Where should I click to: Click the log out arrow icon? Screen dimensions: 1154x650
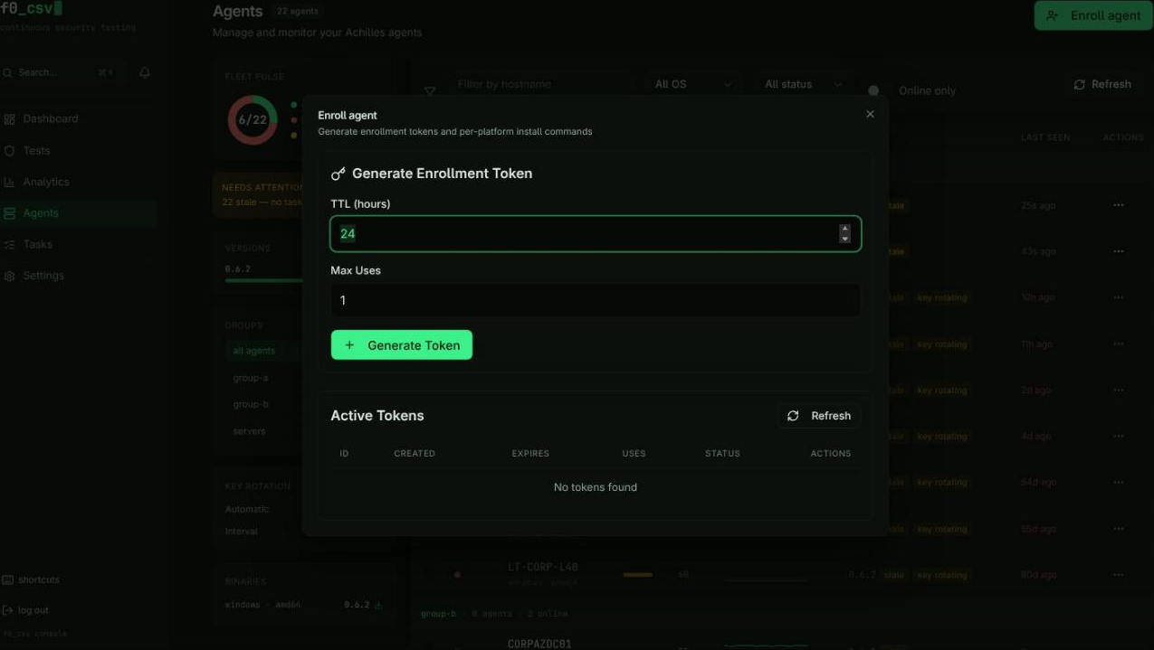point(8,610)
